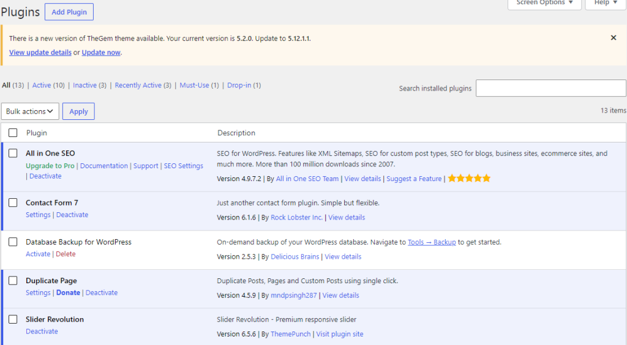
Task: Follow the Tools → Backup link
Action: click(x=432, y=242)
